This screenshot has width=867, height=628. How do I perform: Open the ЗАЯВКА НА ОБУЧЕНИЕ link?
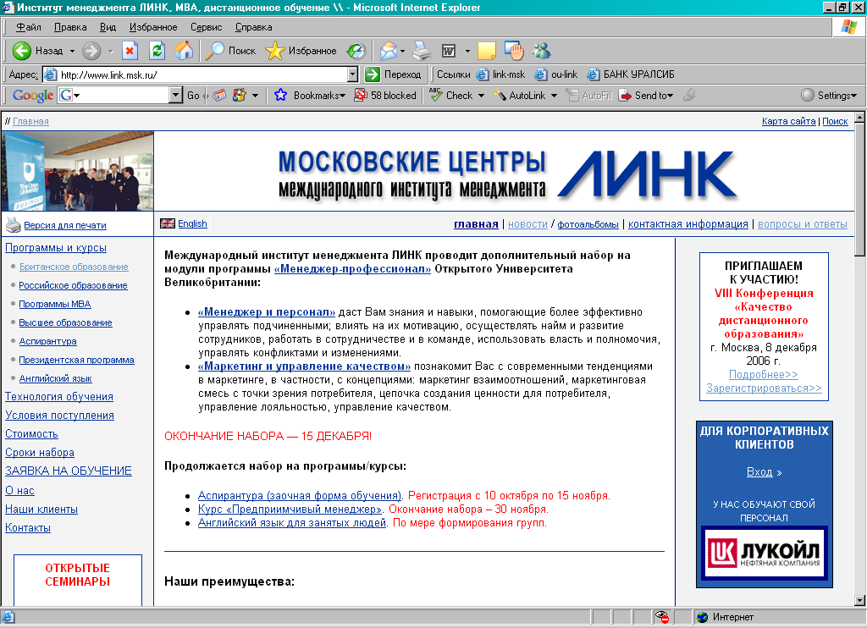(x=69, y=471)
